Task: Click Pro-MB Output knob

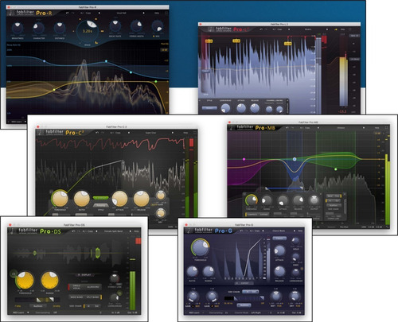Action: pyautogui.click(x=314, y=200)
